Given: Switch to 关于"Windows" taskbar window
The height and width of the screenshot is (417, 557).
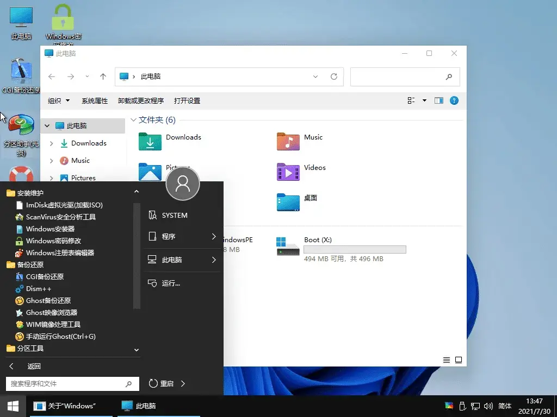Looking at the screenshot, I should point(71,406).
